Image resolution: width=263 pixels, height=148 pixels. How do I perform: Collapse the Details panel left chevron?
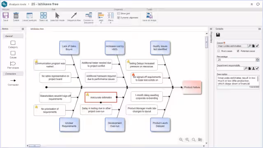(211, 29)
